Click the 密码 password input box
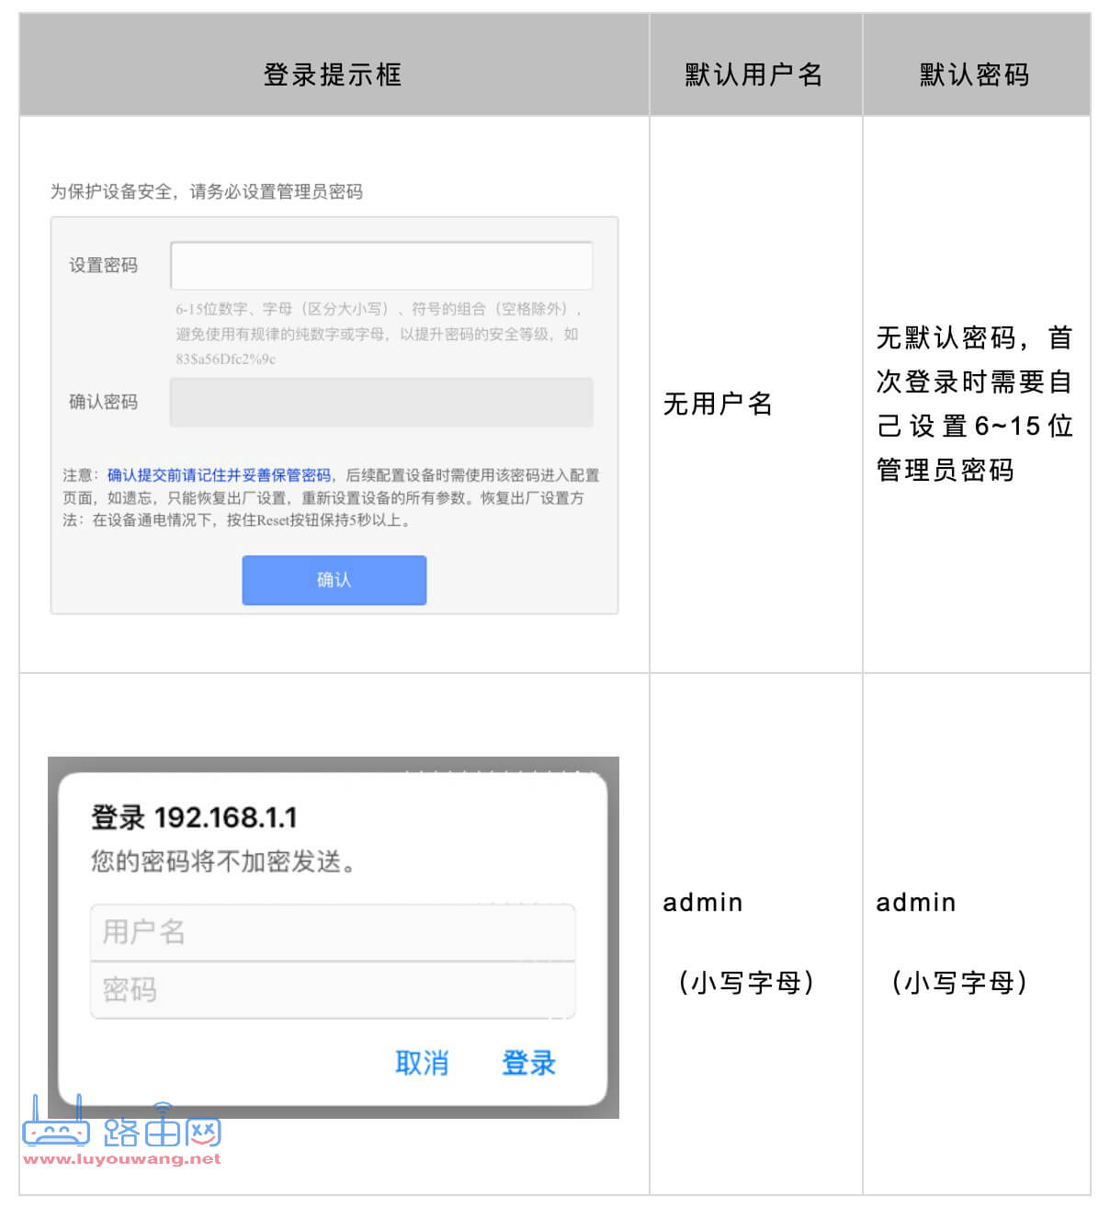Viewport: 1110px width, 1208px height. (x=331, y=990)
